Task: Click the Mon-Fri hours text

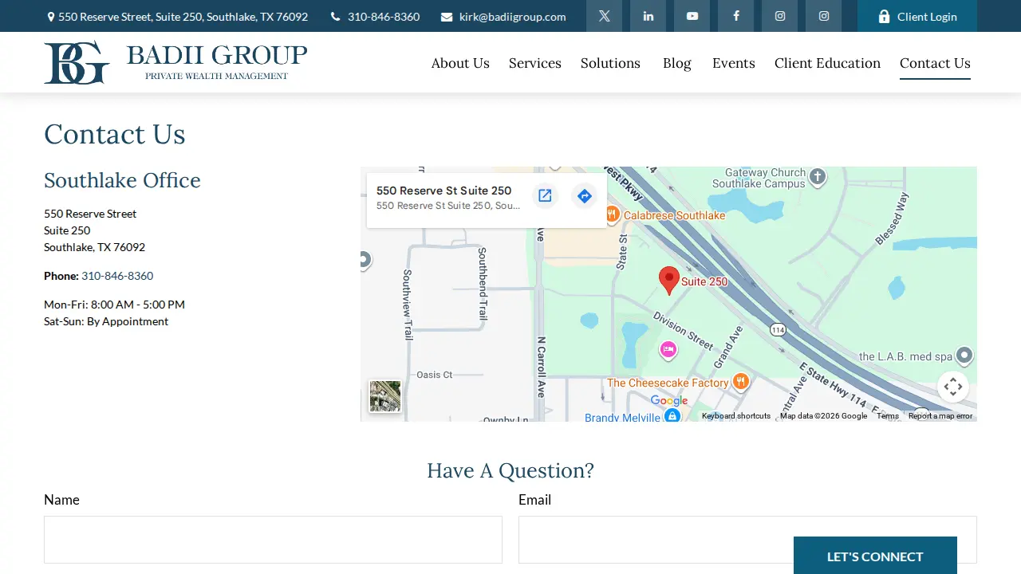Action: (114, 305)
